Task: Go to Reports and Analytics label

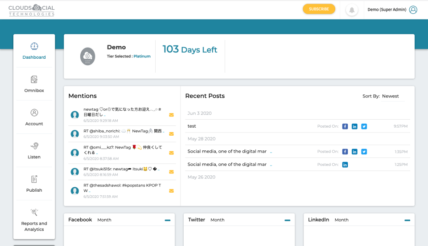Action: click(x=34, y=226)
